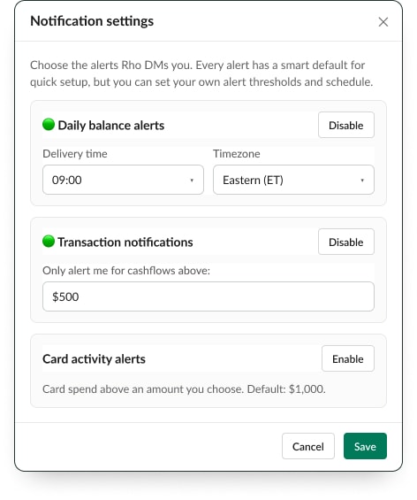Screen dimensions: 417x500
Task: Click the small arrow in Timezone box
Action: pyautogui.click(x=362, y=181)
